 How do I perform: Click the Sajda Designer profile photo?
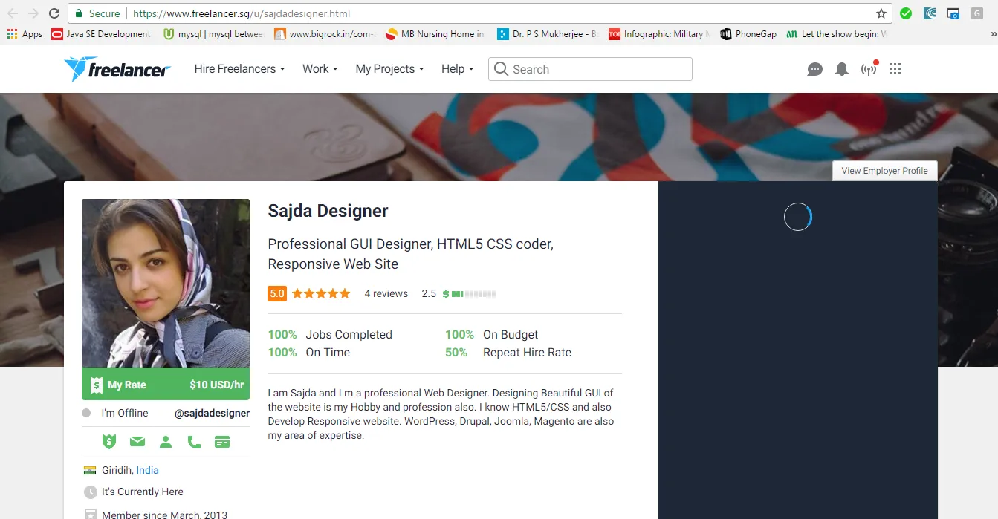tap(166, 283)
